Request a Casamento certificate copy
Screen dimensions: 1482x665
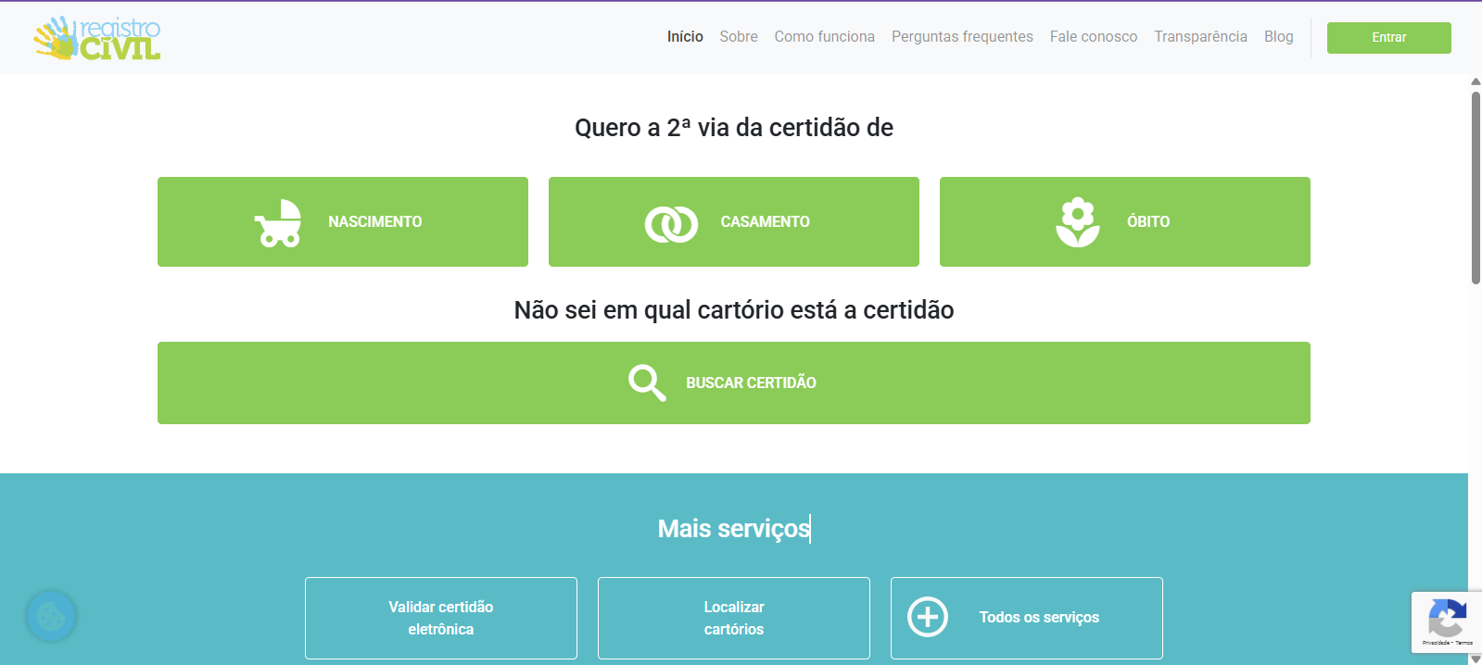tap(734, 222)
